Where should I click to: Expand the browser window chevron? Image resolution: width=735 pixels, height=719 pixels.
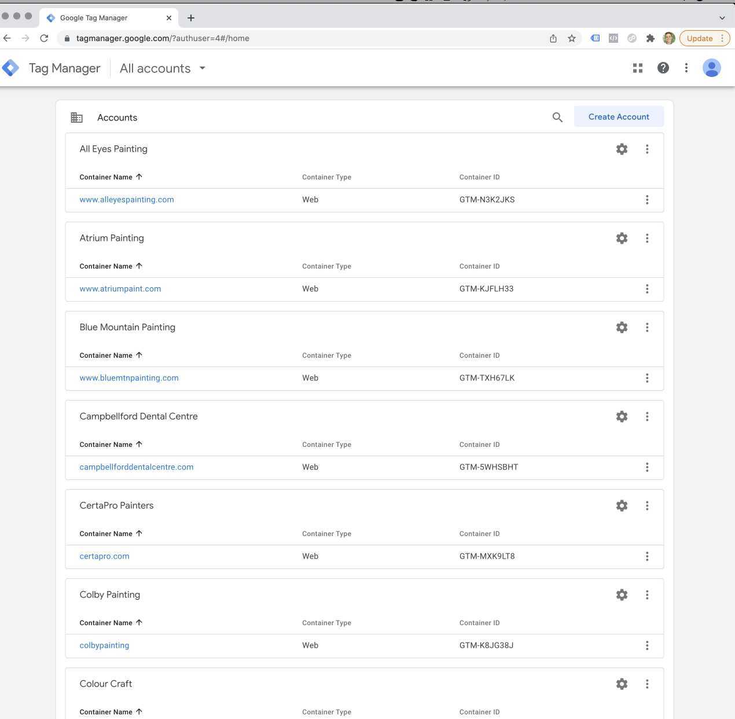pos(722,18)
